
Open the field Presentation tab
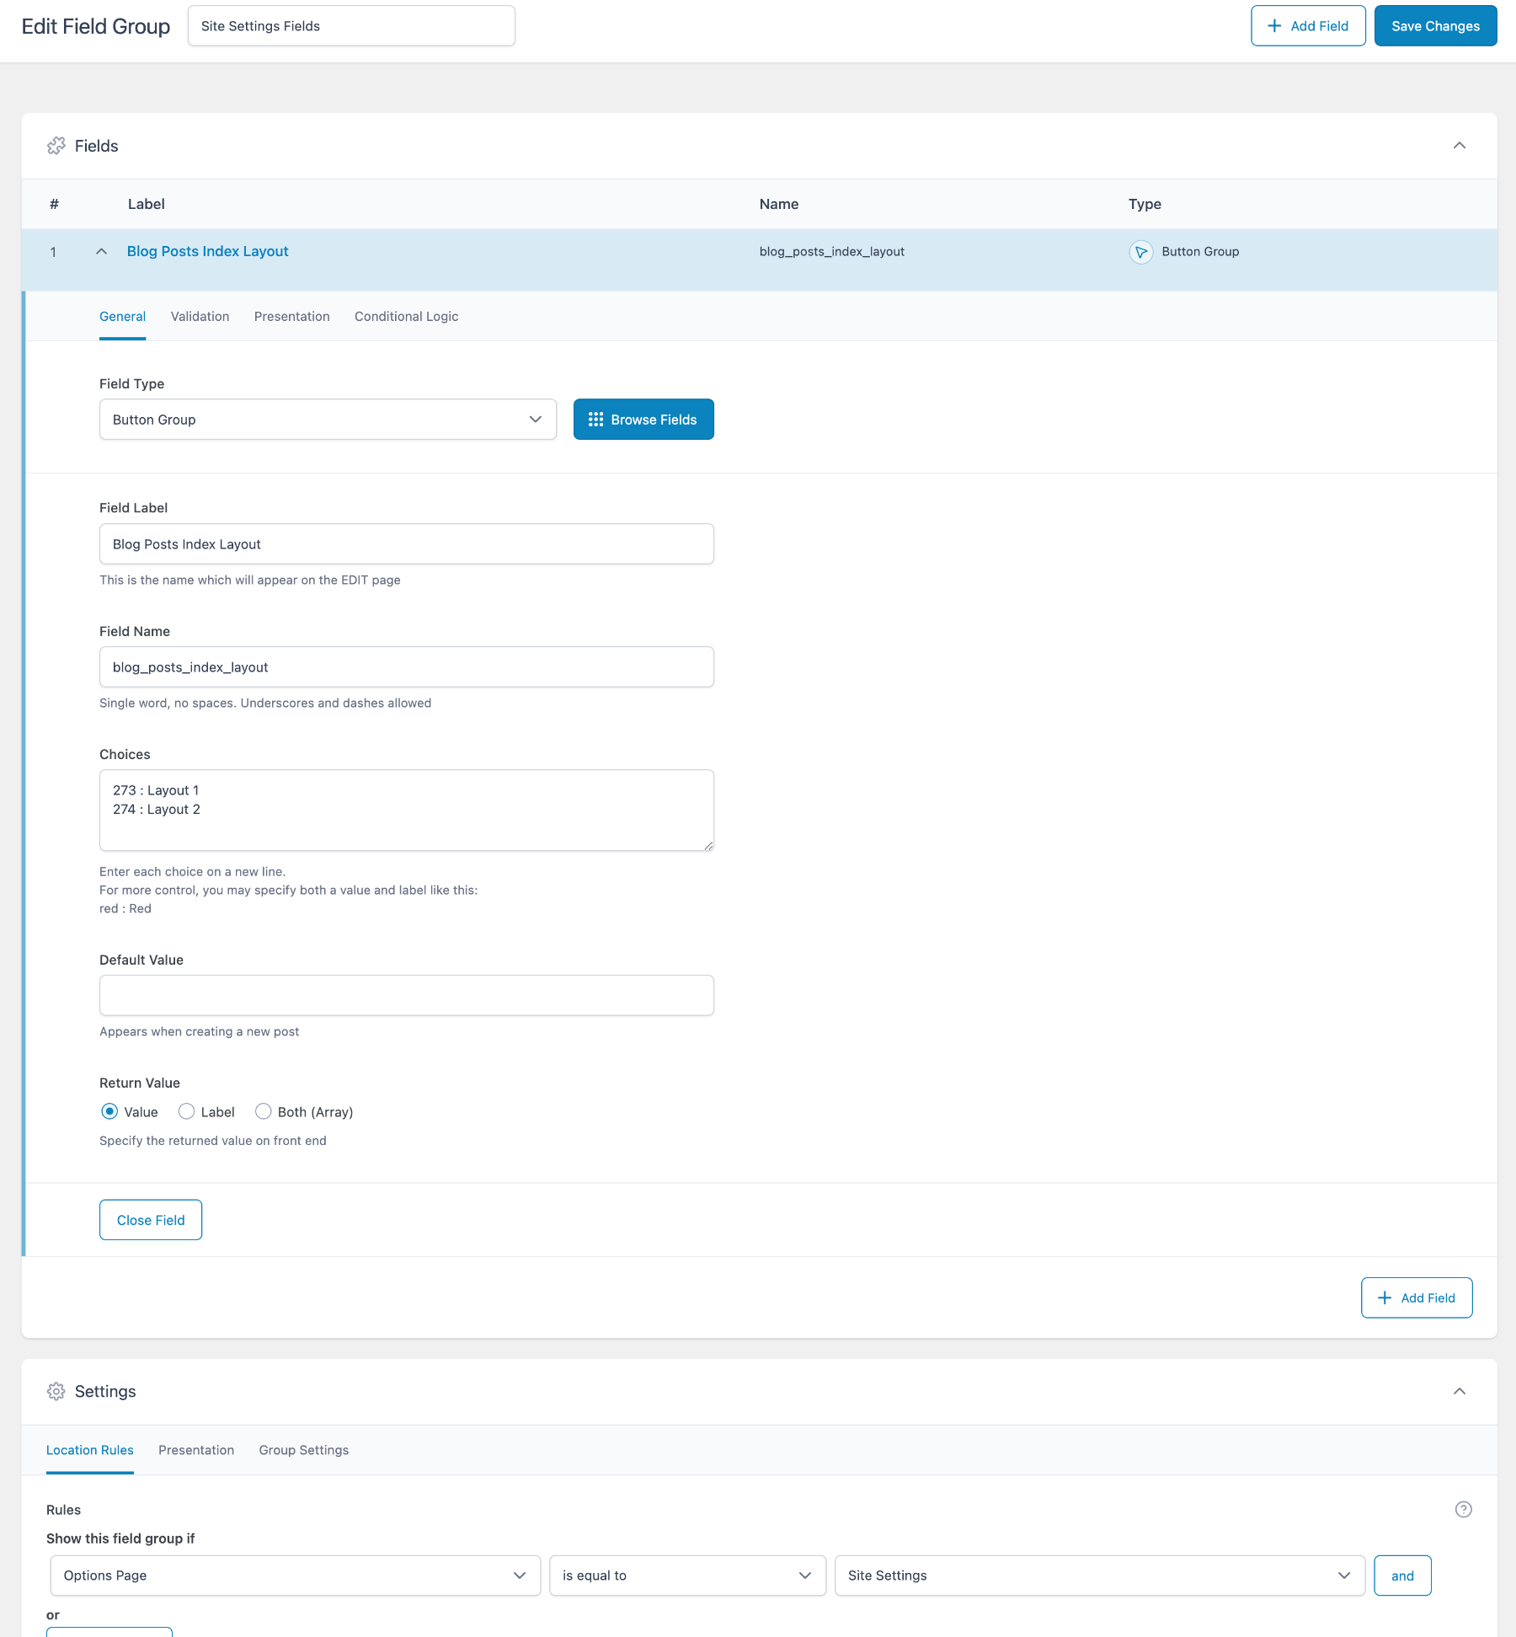click(x=291, y=317)
